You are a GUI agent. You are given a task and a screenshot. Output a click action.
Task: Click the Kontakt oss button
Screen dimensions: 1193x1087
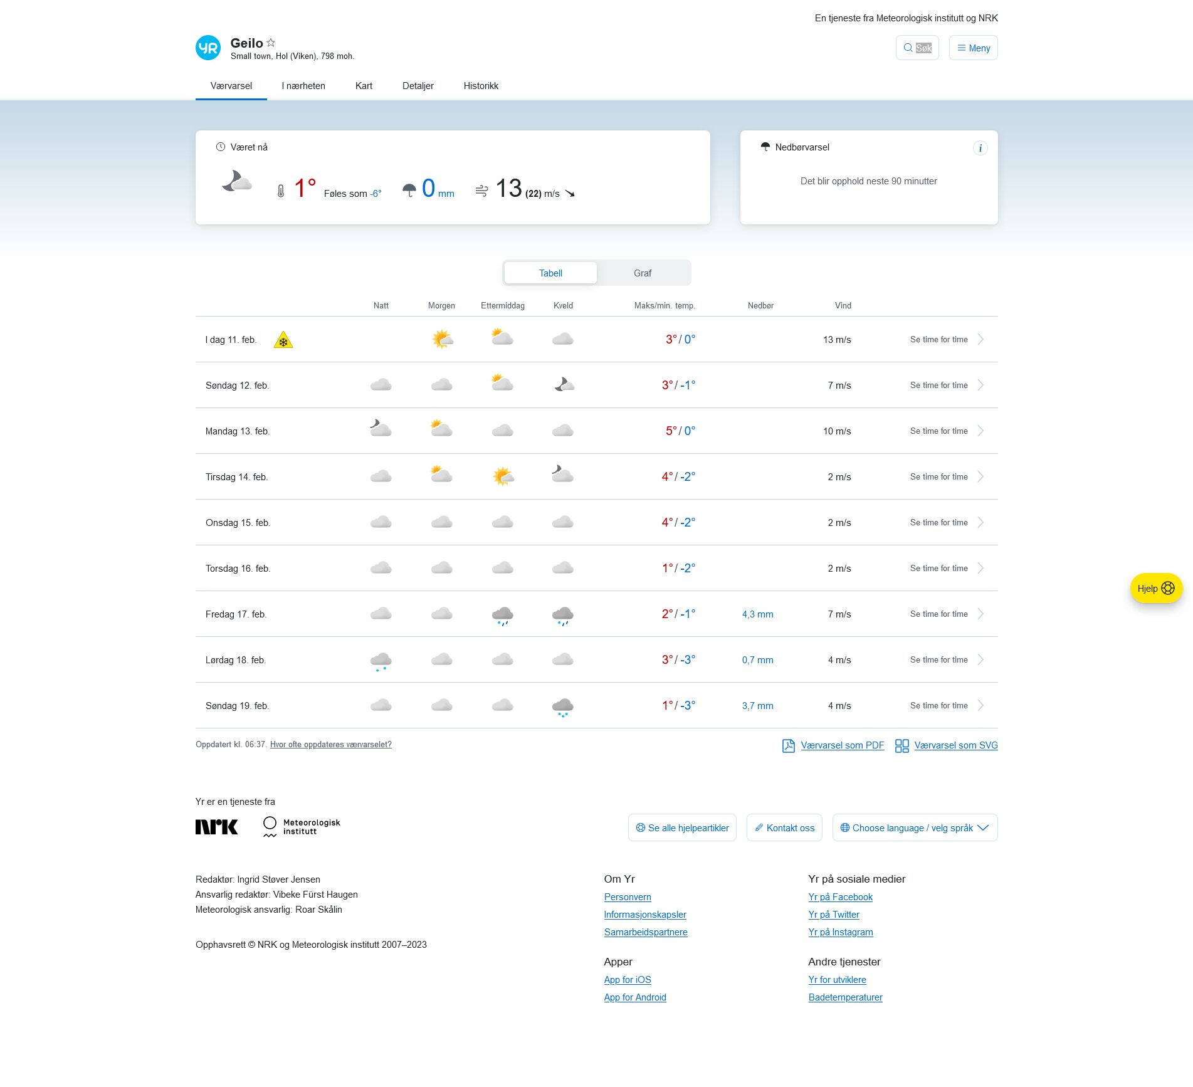784,827
